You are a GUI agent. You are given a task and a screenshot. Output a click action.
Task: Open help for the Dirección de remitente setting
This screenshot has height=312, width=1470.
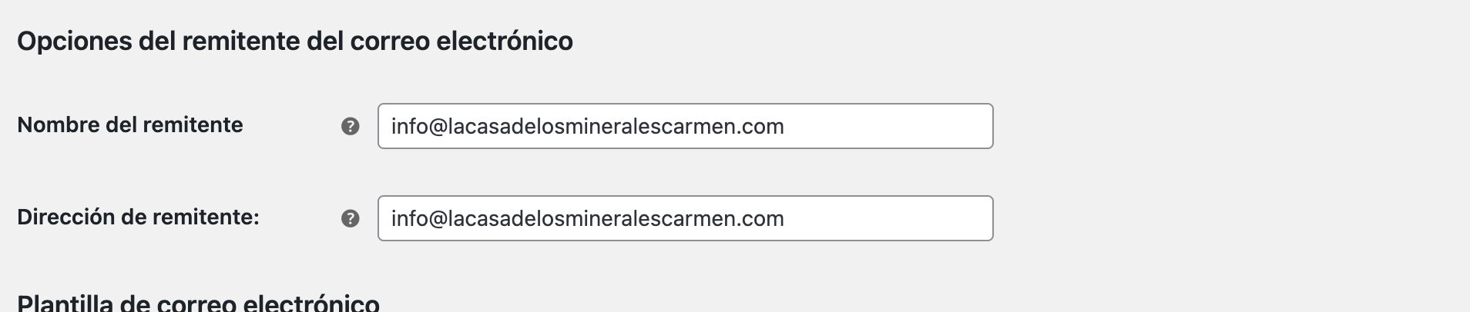coord(350,218)
